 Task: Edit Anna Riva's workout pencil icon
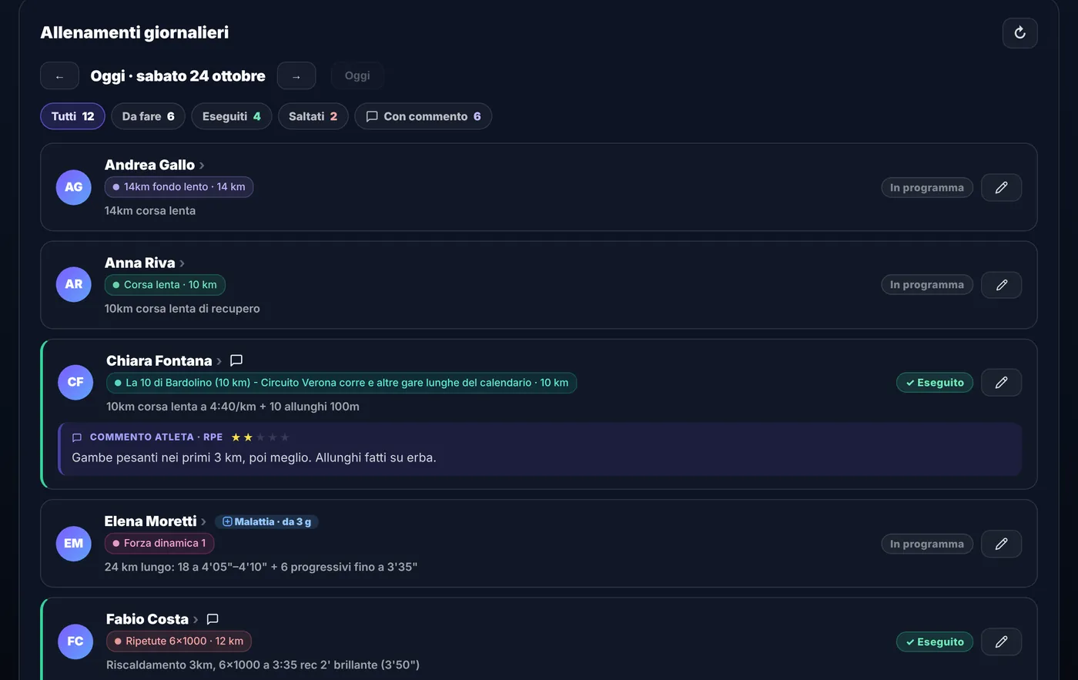click(1001, 285)
